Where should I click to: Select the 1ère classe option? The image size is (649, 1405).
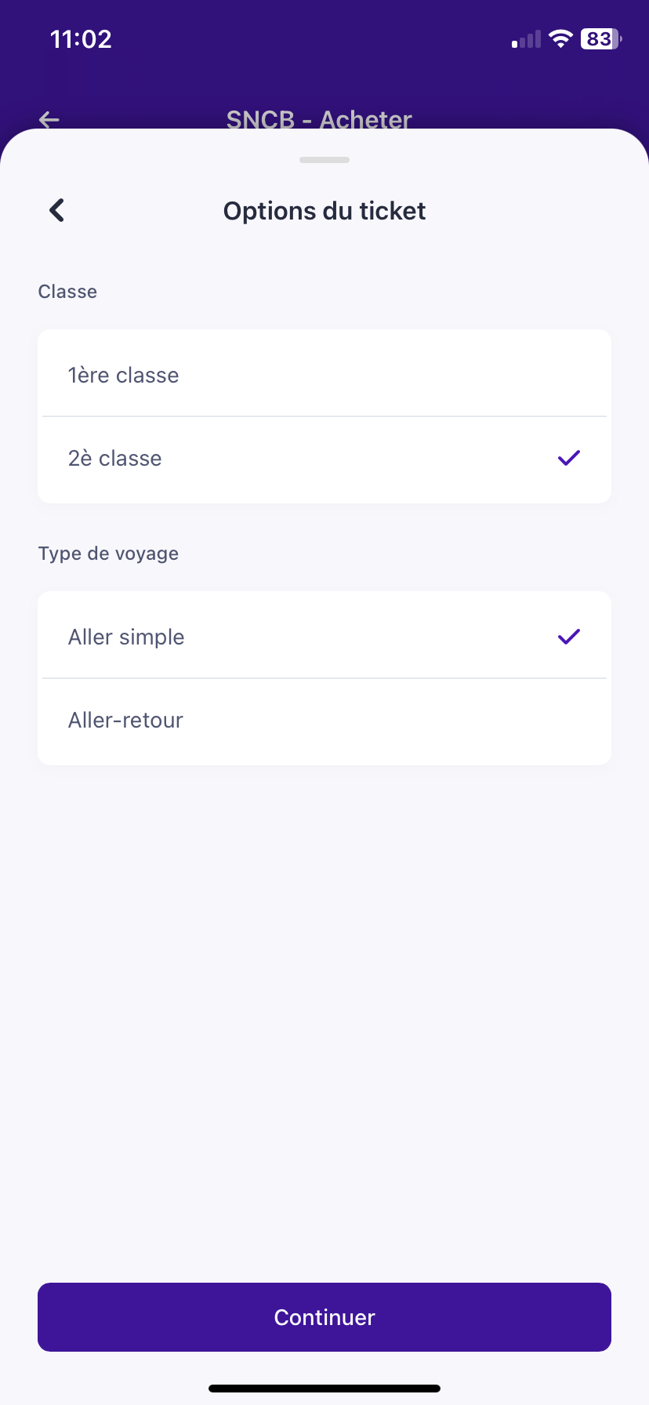pyautogui.click(x=124, y=375)
